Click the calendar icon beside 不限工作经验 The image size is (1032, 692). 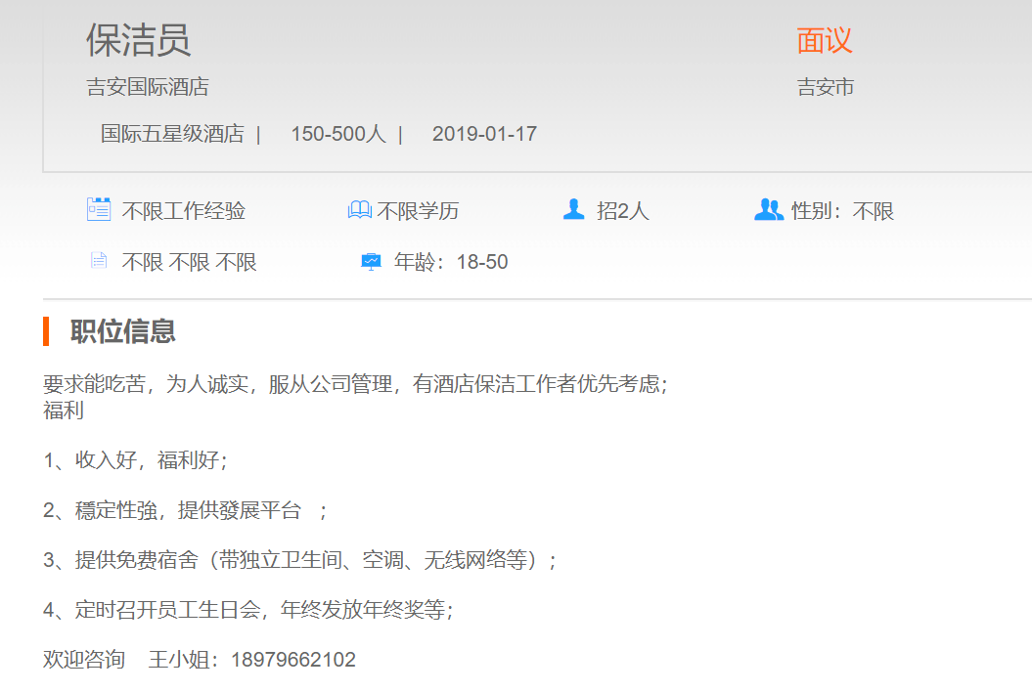(x=98, y=209)
